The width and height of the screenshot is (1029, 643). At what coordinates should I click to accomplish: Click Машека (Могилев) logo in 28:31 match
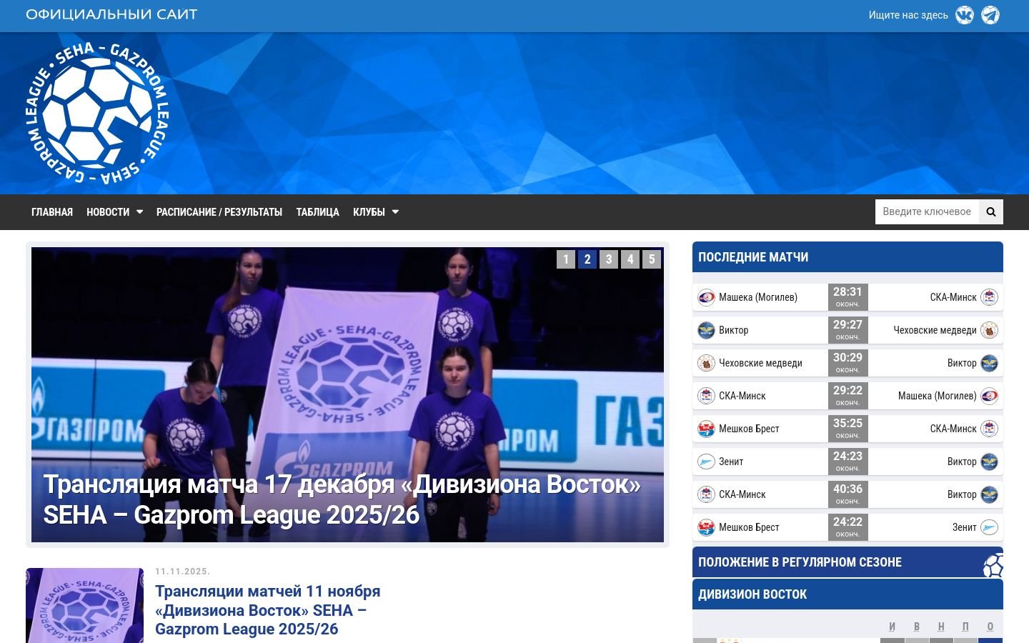[x=706, y=297]
